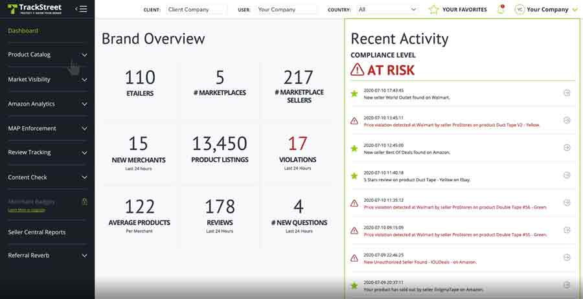Screen dimensions: 583x299
Task: Open arrow for Double Tape #55 violation
Action: pyautogui.click(x=567, y=230)
